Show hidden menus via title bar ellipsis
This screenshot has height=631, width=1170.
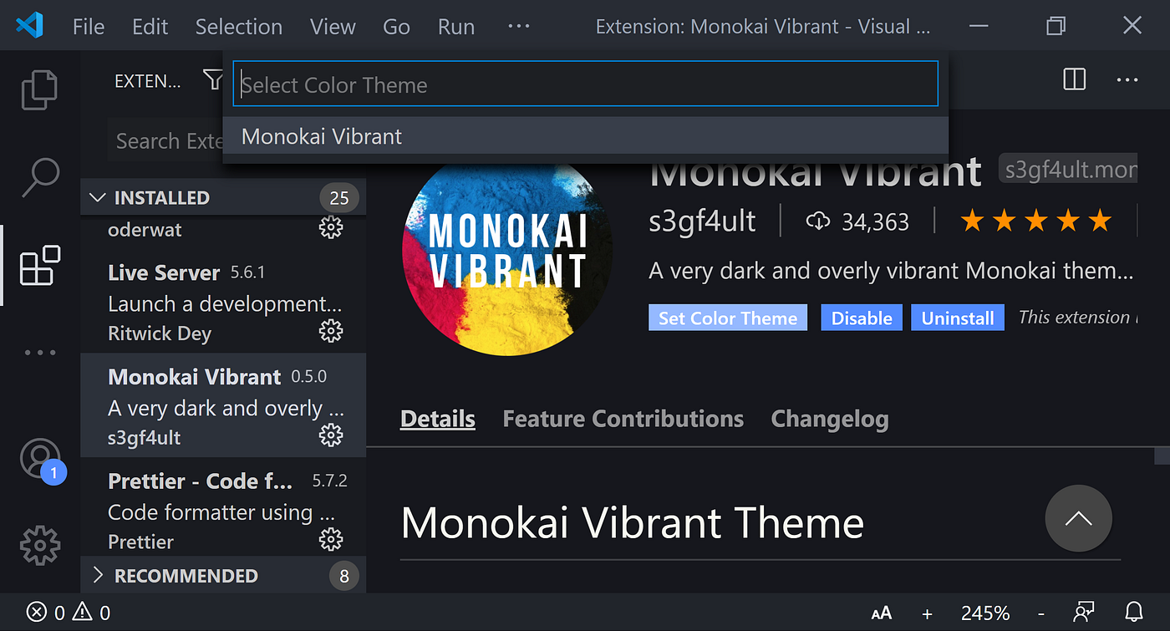[519, 26]
